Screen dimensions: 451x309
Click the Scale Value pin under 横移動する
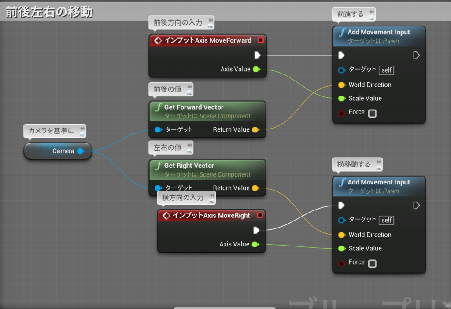pos(342,249)
